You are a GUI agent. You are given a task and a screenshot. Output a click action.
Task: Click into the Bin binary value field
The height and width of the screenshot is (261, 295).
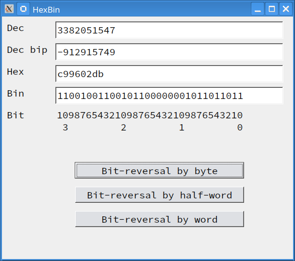(169, 96)
